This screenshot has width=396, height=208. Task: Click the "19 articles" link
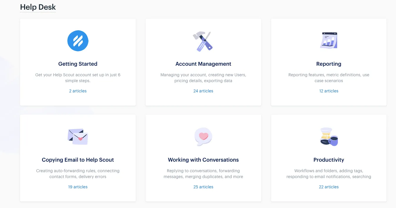pyautogui.click(x=78, y=187)
